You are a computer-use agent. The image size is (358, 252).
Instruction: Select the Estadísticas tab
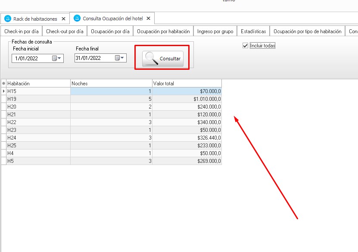point(253,31)
